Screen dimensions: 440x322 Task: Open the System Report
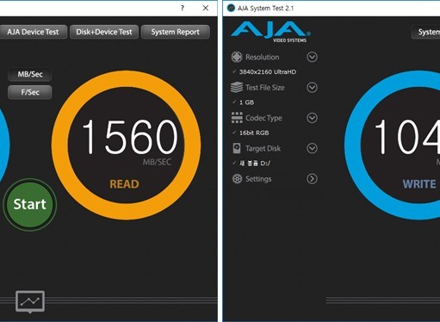tap(176, 32)
